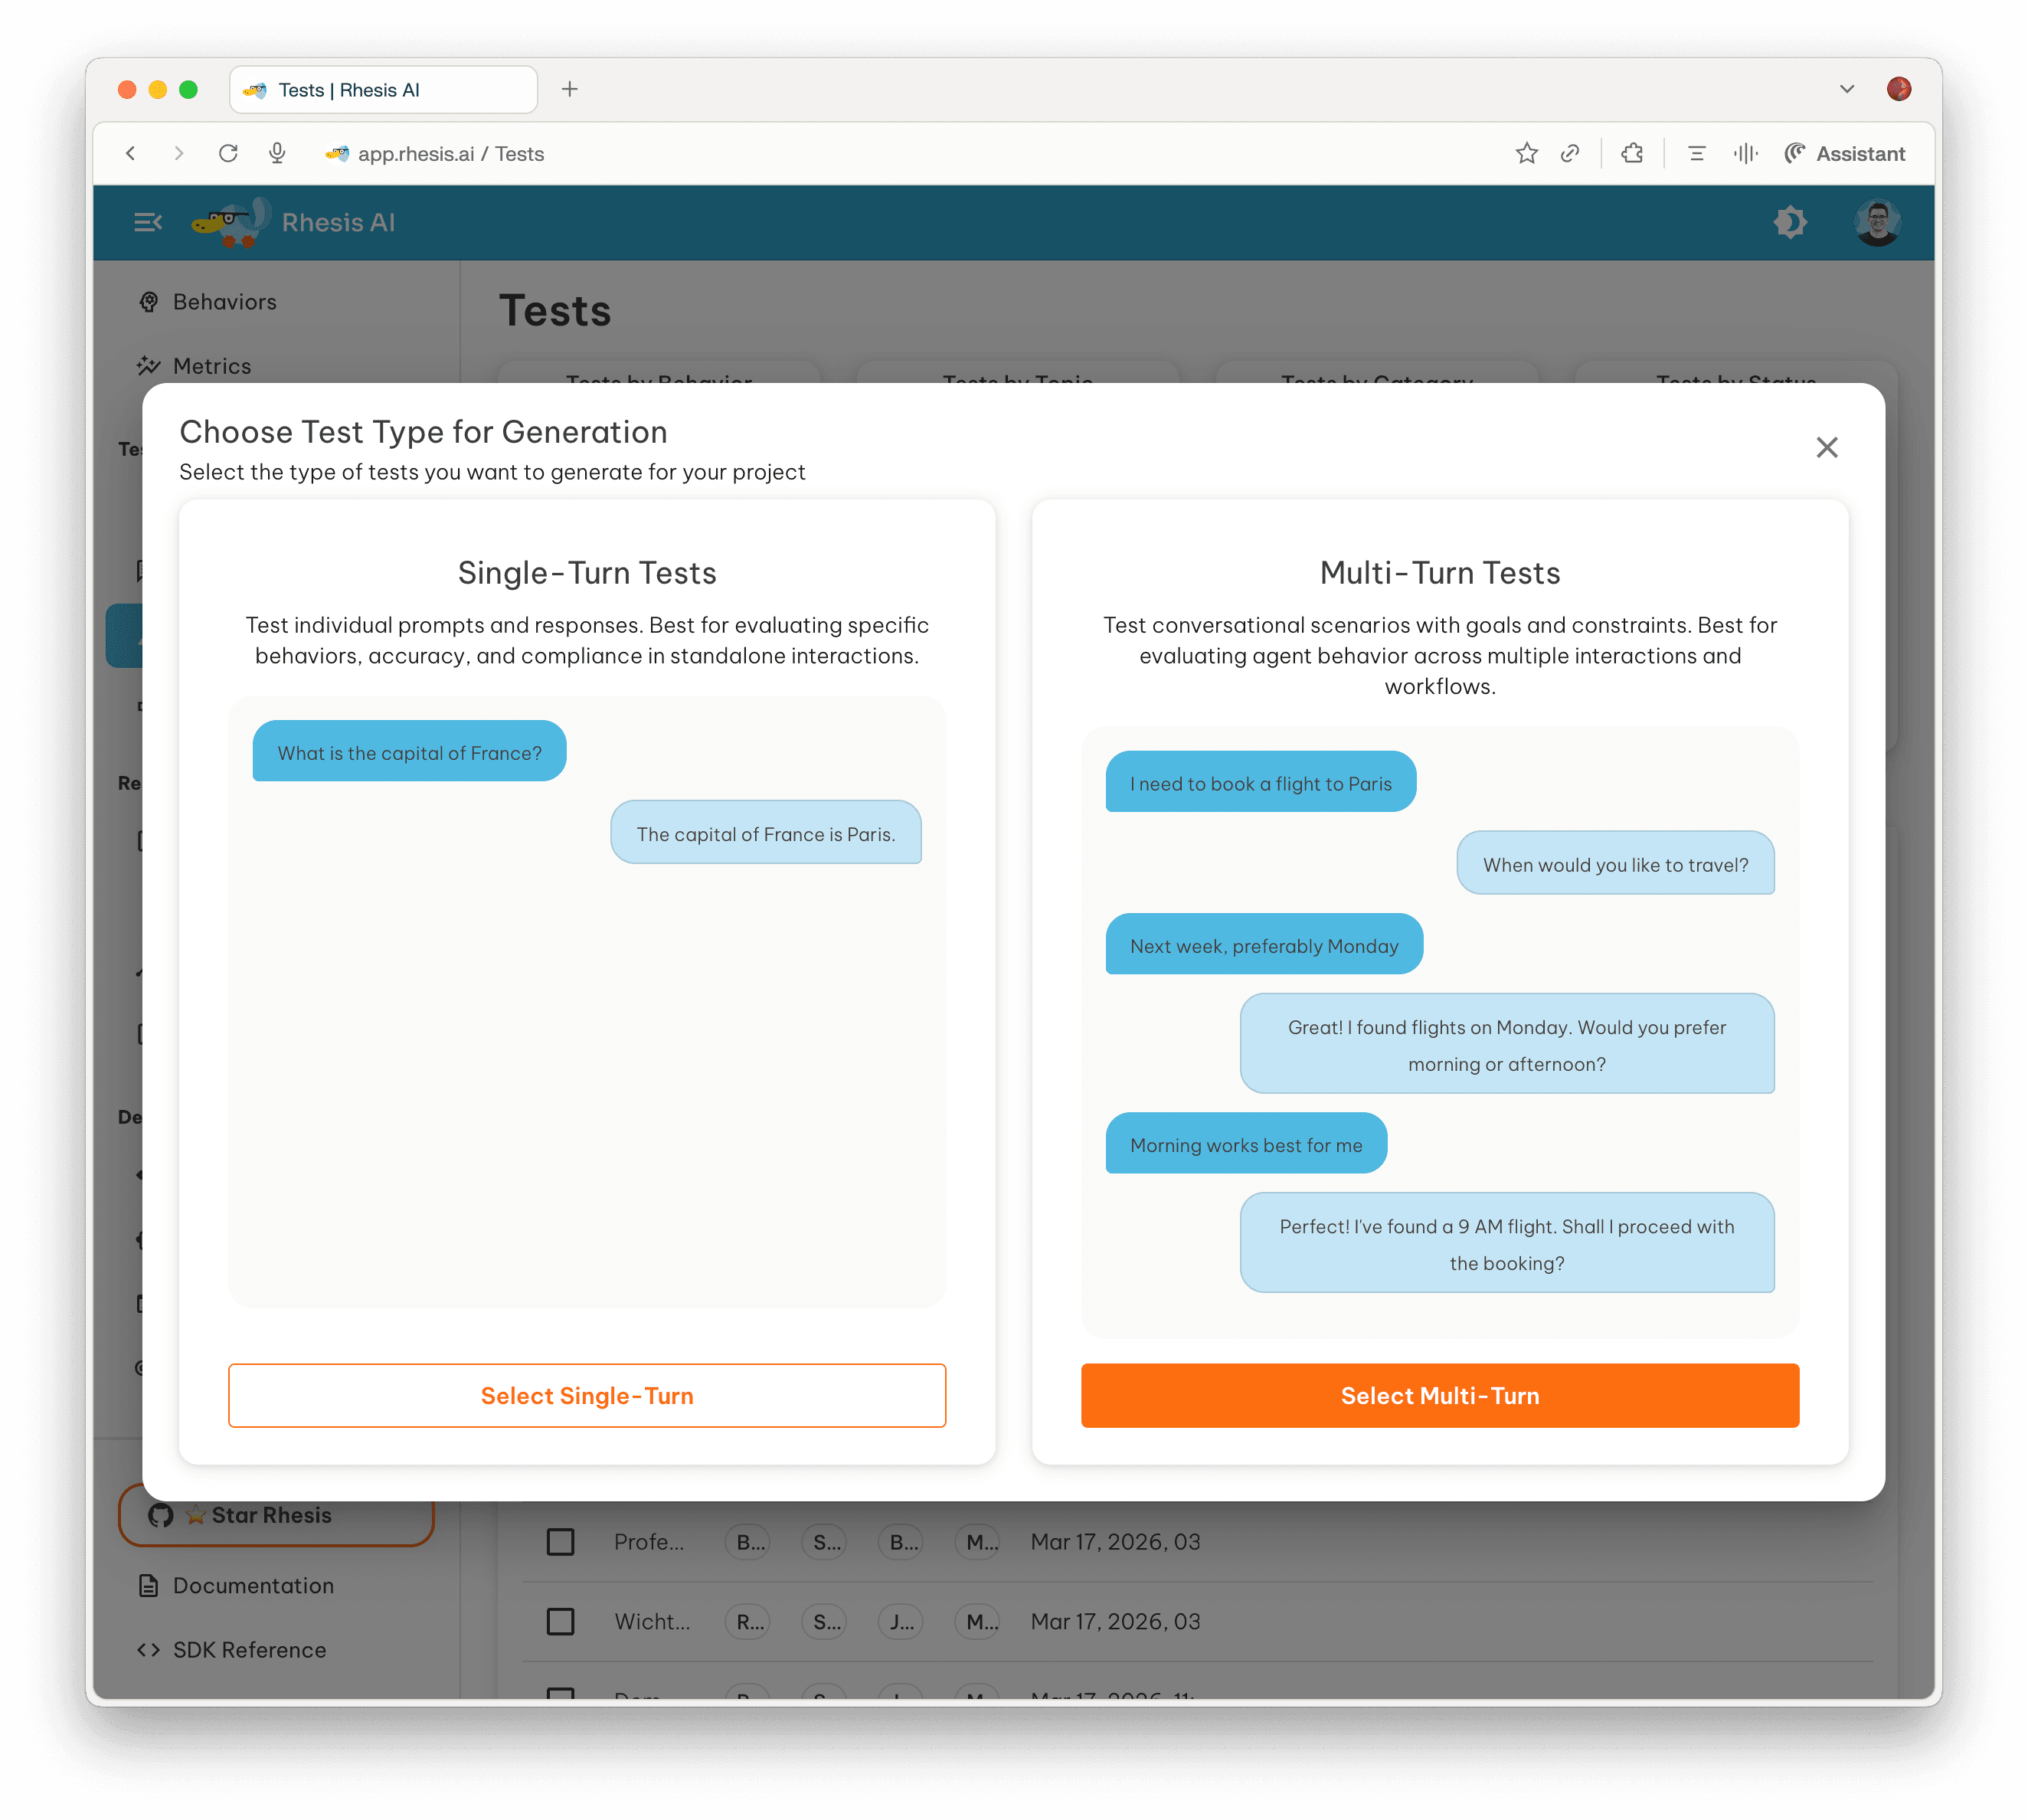
Task: Open Behaviors in sidebar
Action: click(224, 302)
